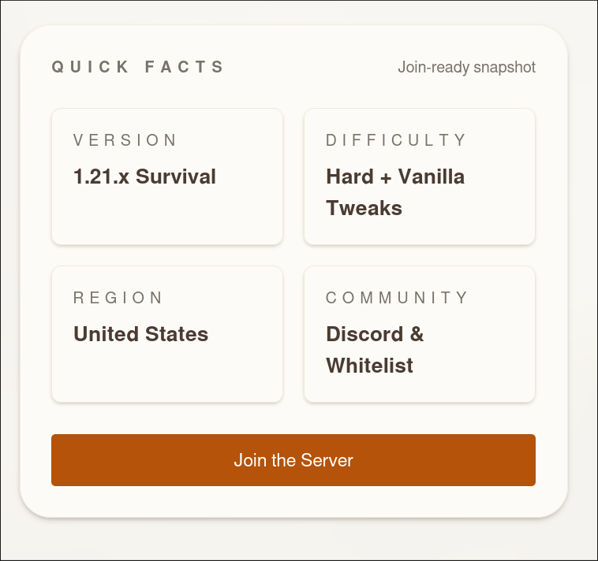This screenshot has width=598, height=561.
Task: Click the Join the Server button
Action: (x=293, y=460)
